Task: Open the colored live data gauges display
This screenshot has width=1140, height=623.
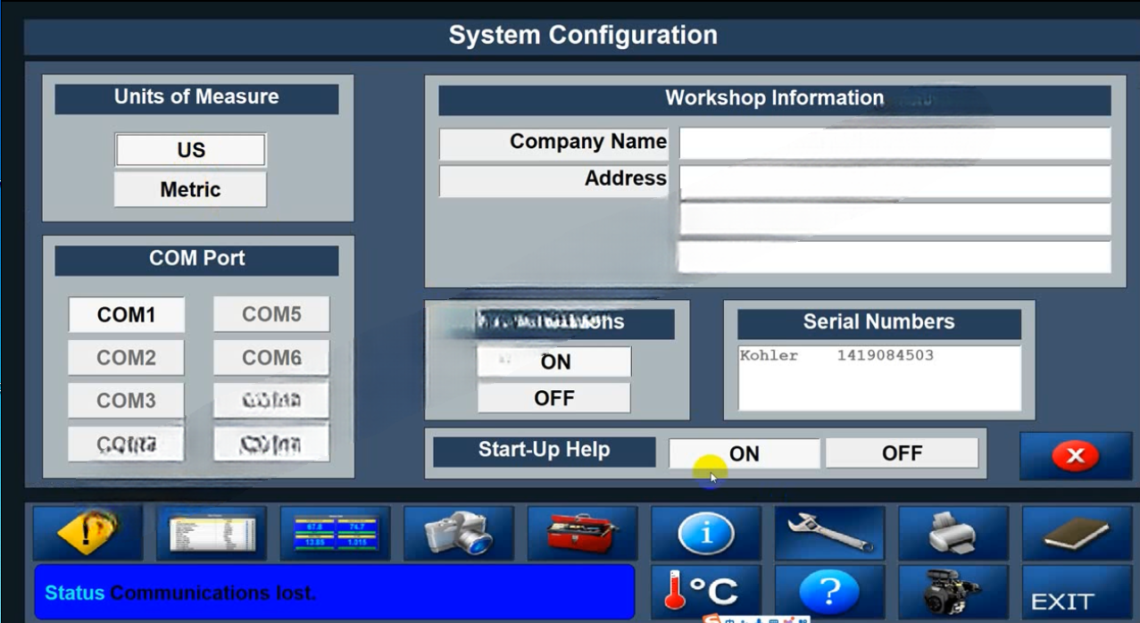Action: 335,533
